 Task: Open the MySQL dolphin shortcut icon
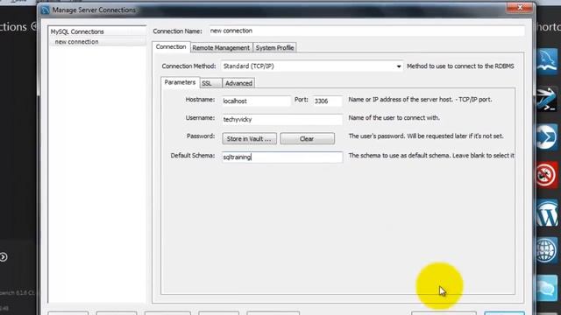click(547, 61)
